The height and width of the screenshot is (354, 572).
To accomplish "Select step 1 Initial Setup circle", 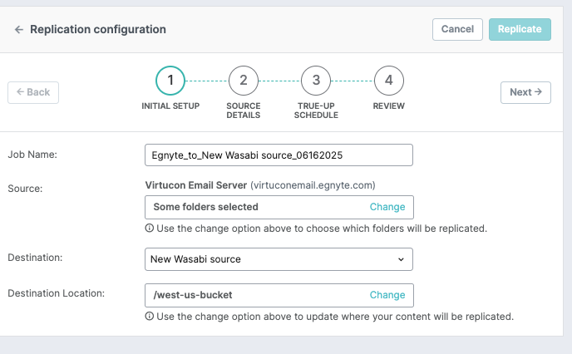I will pyautogui.click(x=170, y=81).
